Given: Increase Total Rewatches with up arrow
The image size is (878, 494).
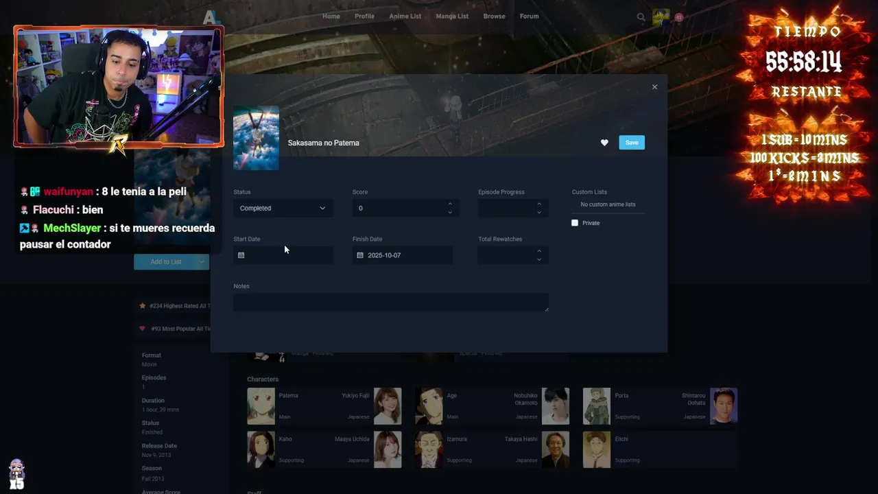Looking at the screenshot, I should pos(539,251).
